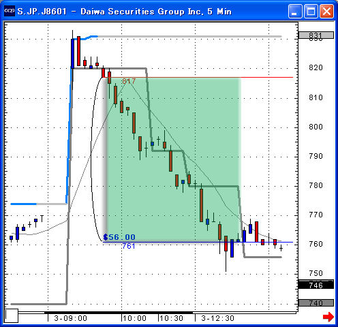The image size is (338, 327).
Task: Maximize the Daiwa Securities chart window
Action: coord(311,11)
